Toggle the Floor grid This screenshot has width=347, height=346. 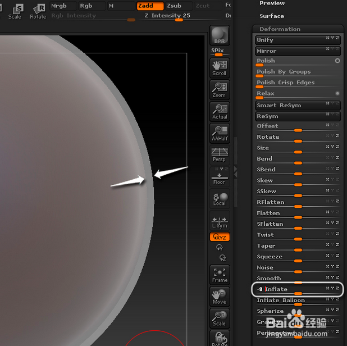click(220, 177)
